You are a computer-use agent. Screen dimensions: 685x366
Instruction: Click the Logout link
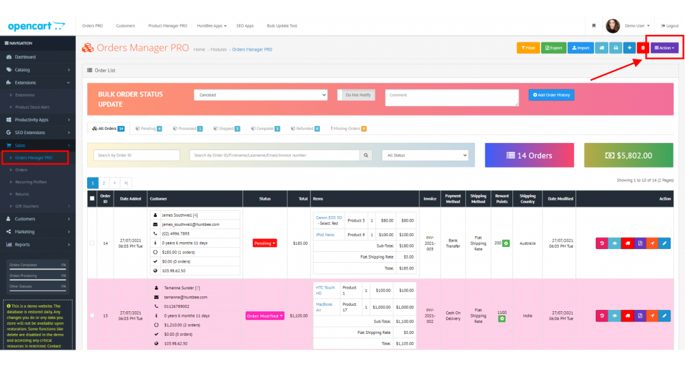coord(670,26)
